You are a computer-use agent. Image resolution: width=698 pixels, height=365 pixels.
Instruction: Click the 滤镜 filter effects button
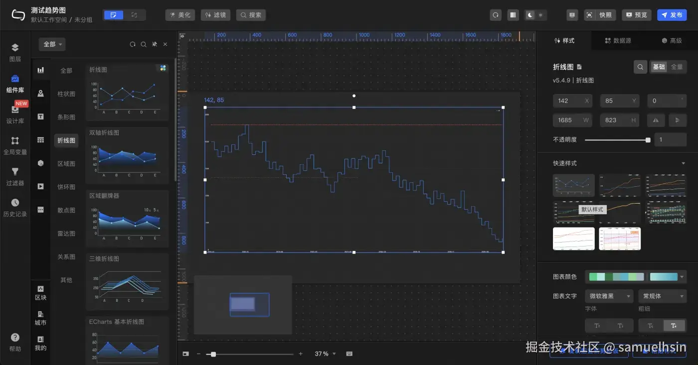pos(215,15)
